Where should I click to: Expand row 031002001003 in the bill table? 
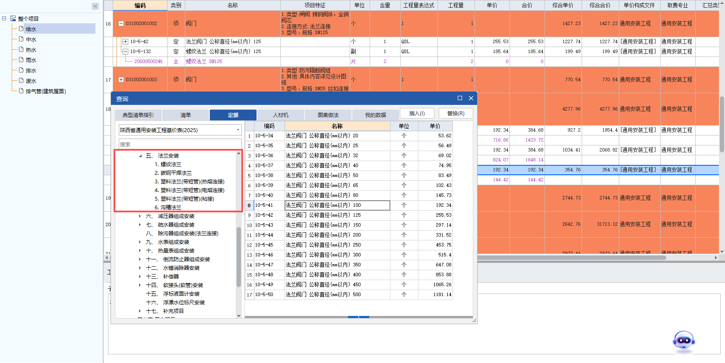(121, 80)
